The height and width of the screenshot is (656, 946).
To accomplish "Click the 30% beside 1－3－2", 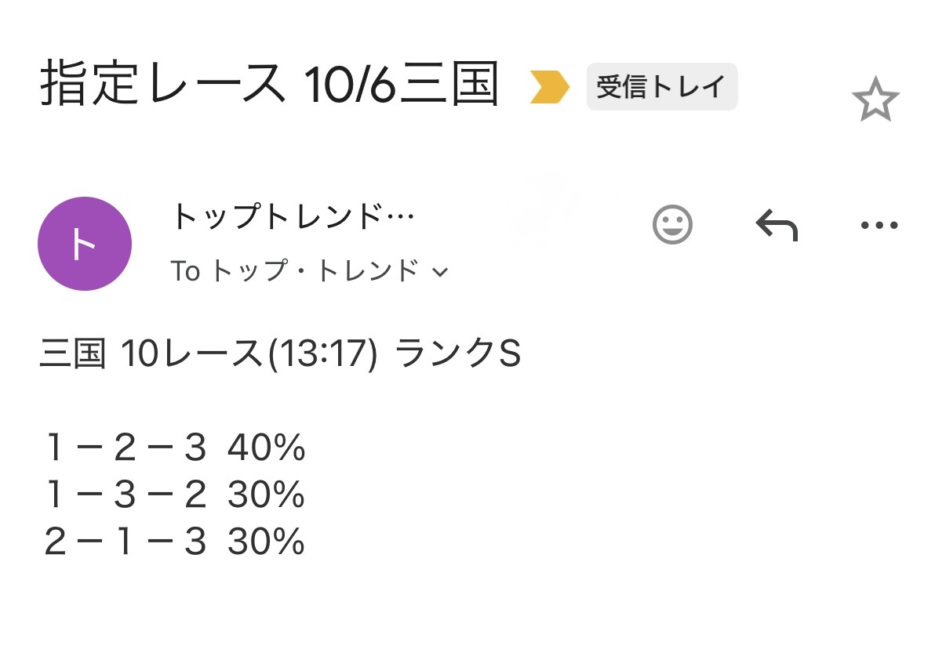I will coord(266,495).
